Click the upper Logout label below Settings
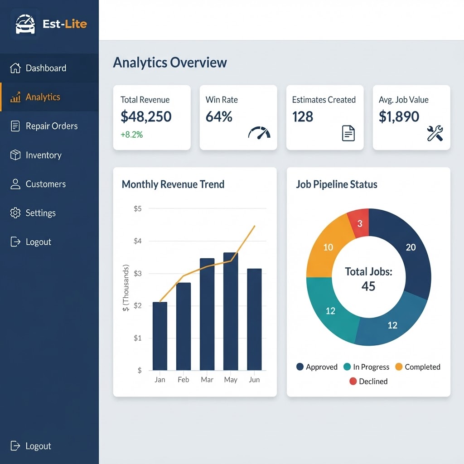This screenshot has height=464, width=464. click(39, 242)
